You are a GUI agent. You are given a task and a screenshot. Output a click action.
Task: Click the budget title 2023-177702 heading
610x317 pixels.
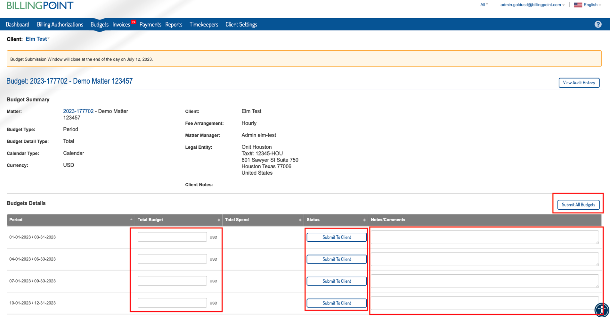(x=69, y=81)
